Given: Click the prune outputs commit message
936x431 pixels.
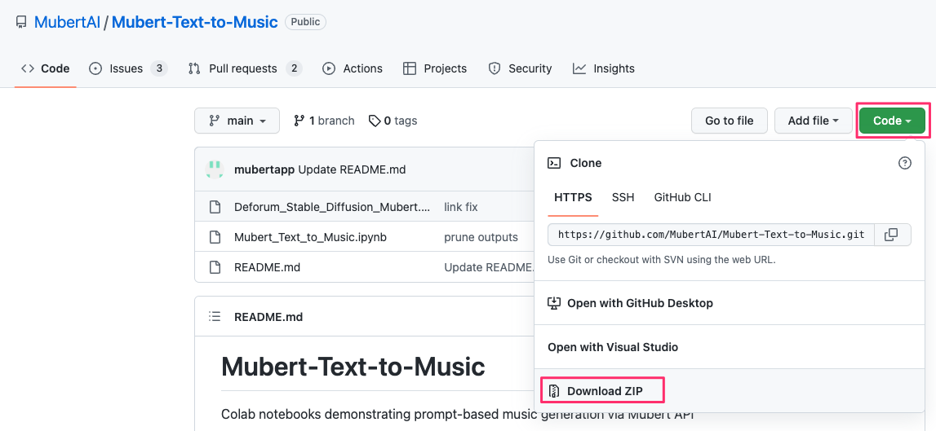Looking at the screenshot, I should click(481, 237).
